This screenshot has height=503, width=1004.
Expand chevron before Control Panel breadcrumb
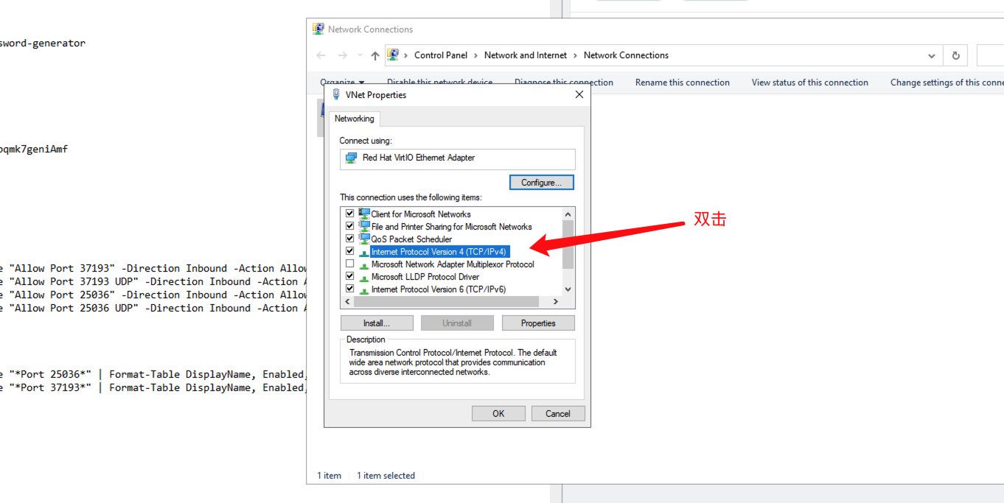click(x=406, y=55)
